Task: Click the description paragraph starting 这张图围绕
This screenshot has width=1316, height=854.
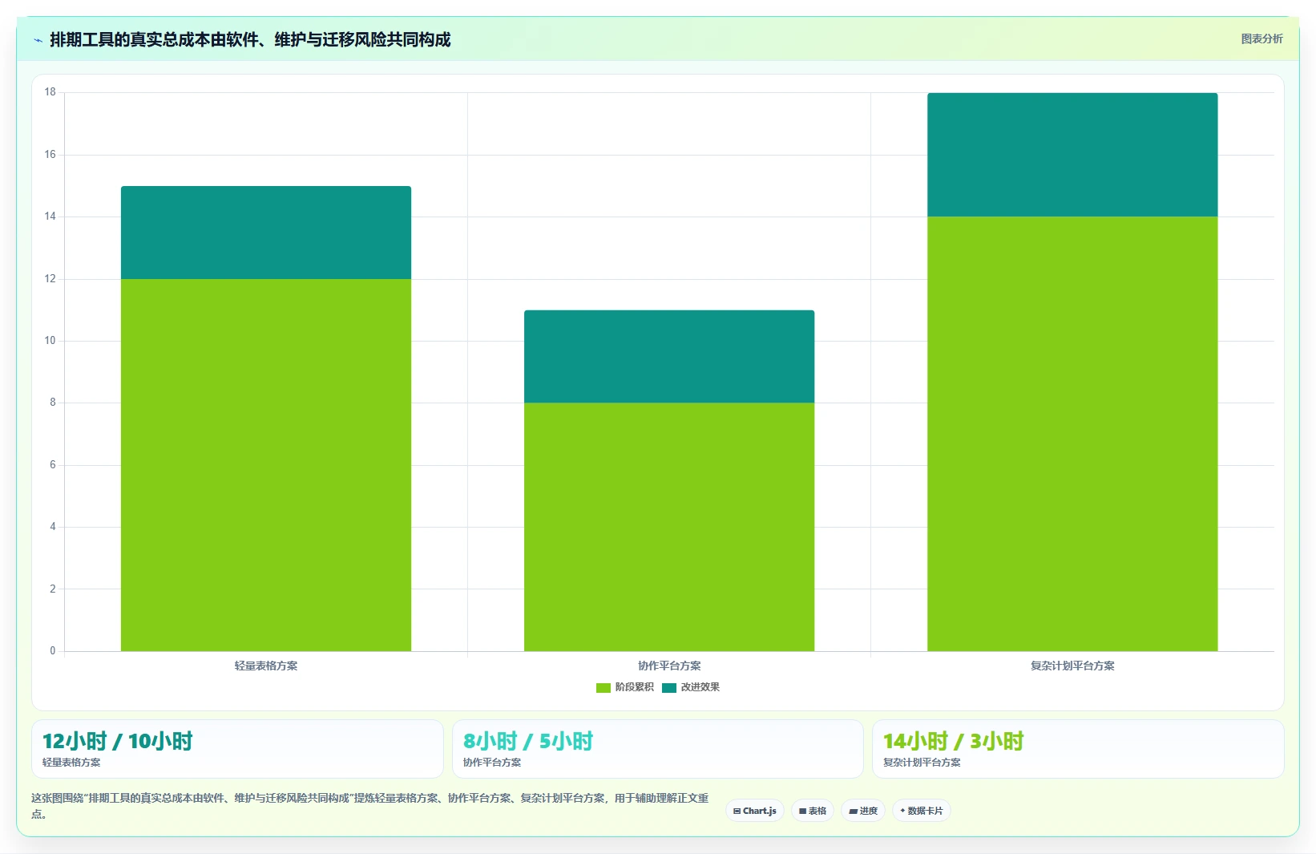Action: pyautogui.click(x=370, y=806)
